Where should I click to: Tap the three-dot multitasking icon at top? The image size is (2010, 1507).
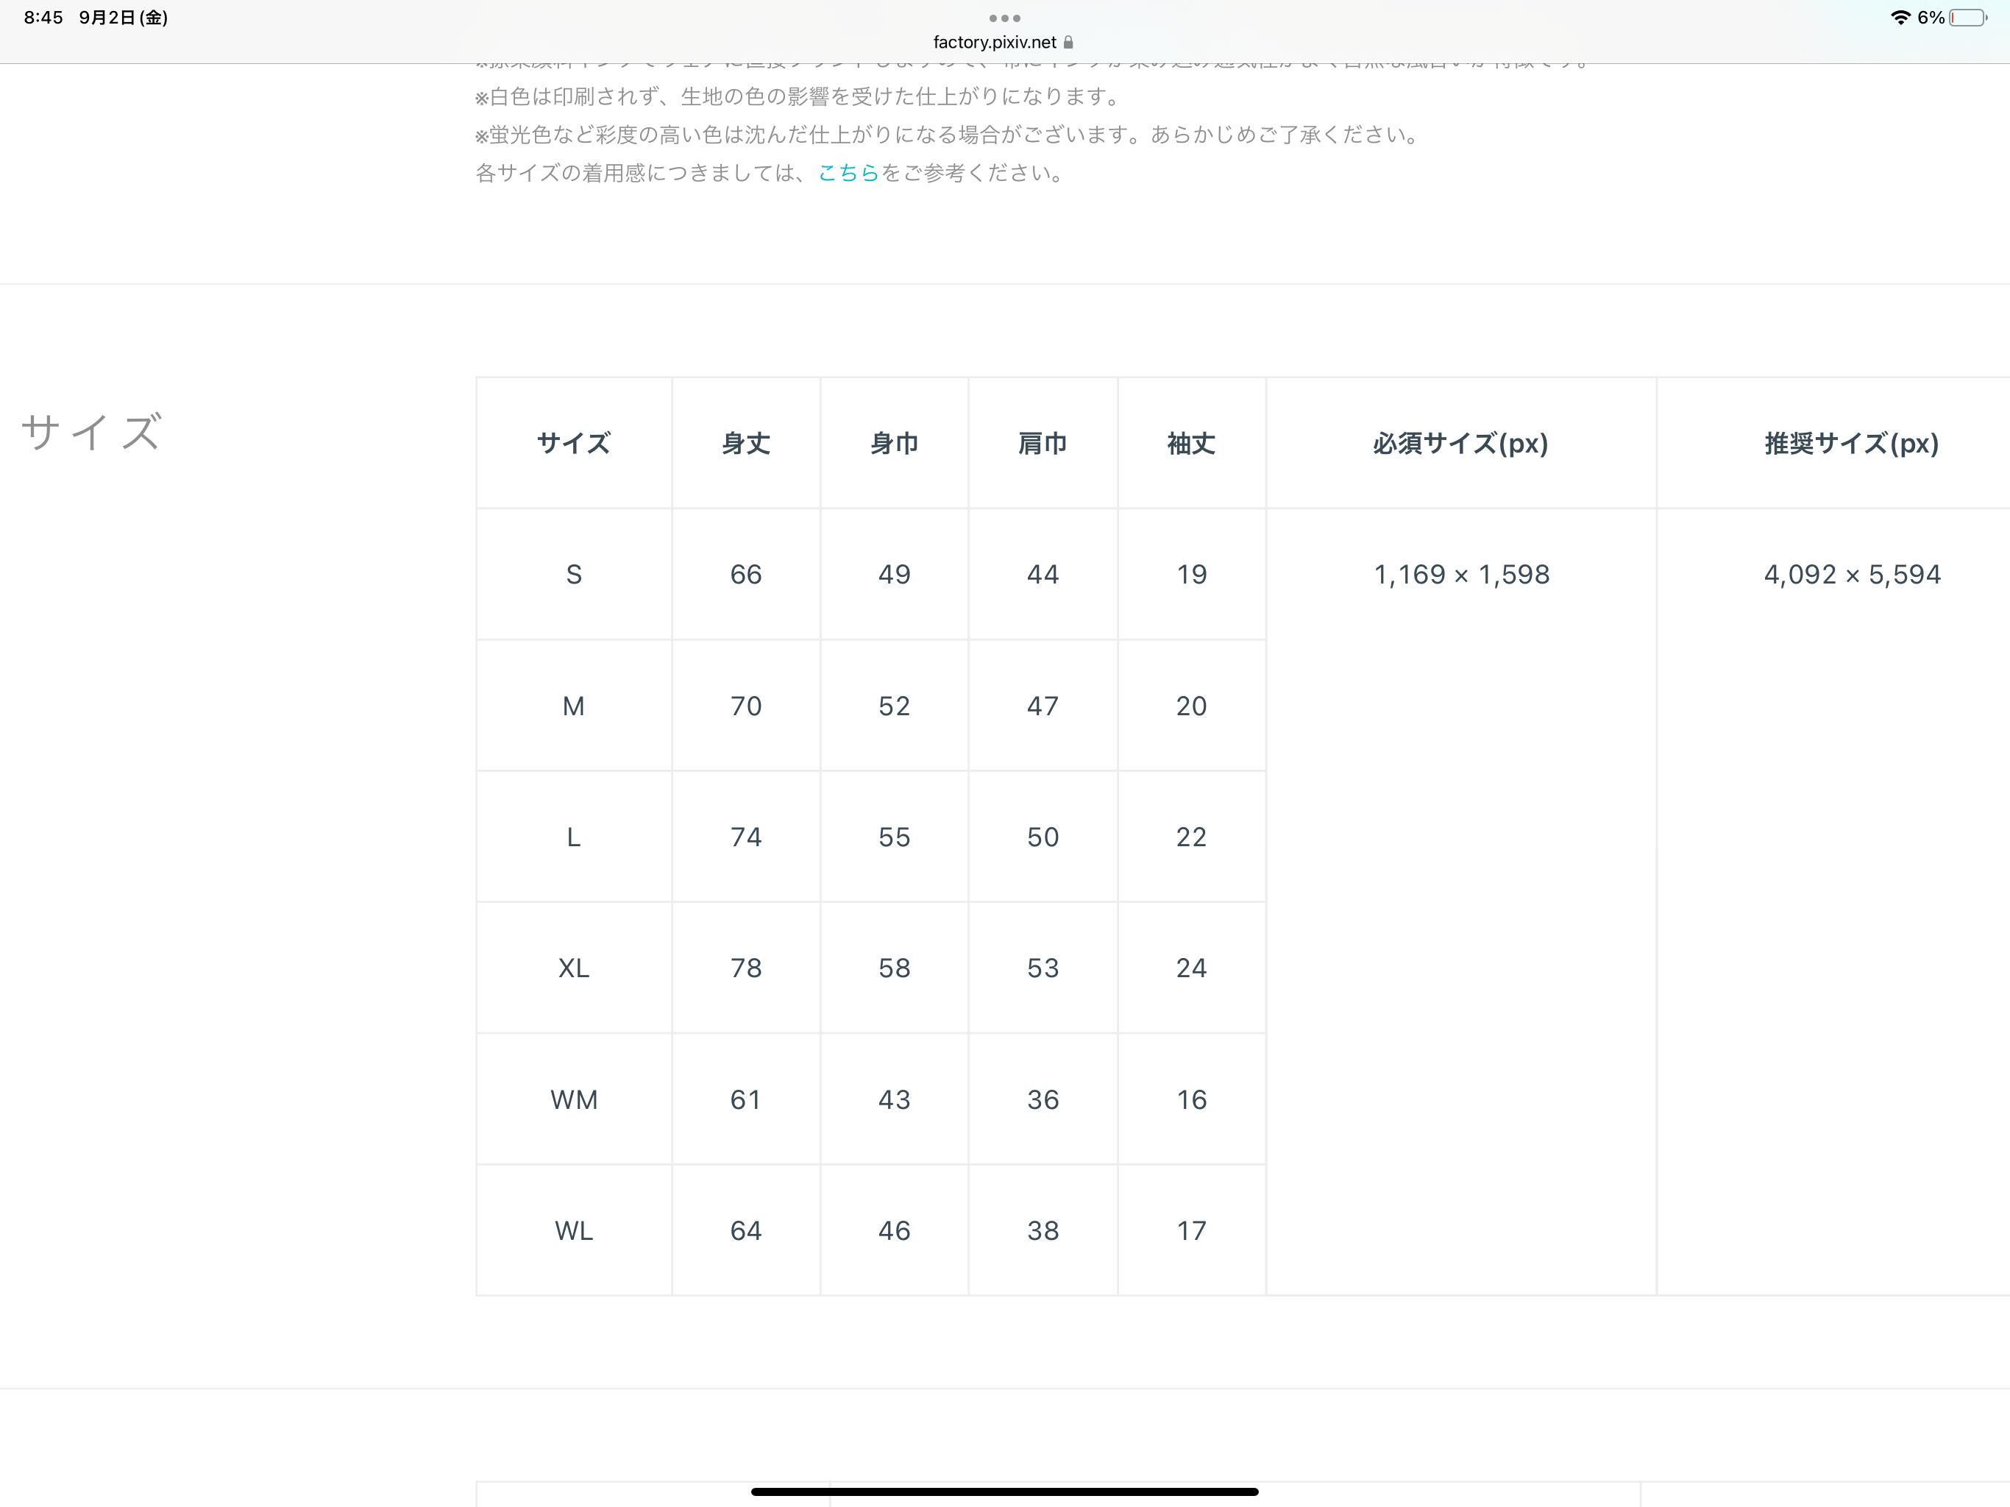pyautogui.click(x=1004, y=18)
